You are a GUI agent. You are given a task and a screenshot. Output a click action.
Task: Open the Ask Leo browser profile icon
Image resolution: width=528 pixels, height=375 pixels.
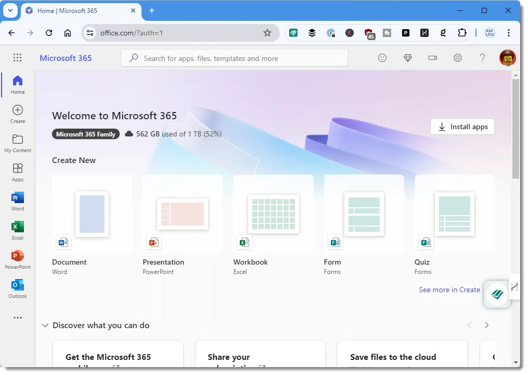coord(490,33)
